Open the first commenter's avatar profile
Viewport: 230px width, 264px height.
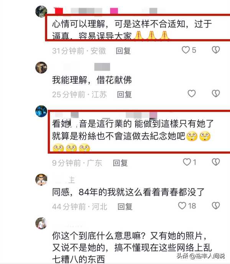coord(41,12)
